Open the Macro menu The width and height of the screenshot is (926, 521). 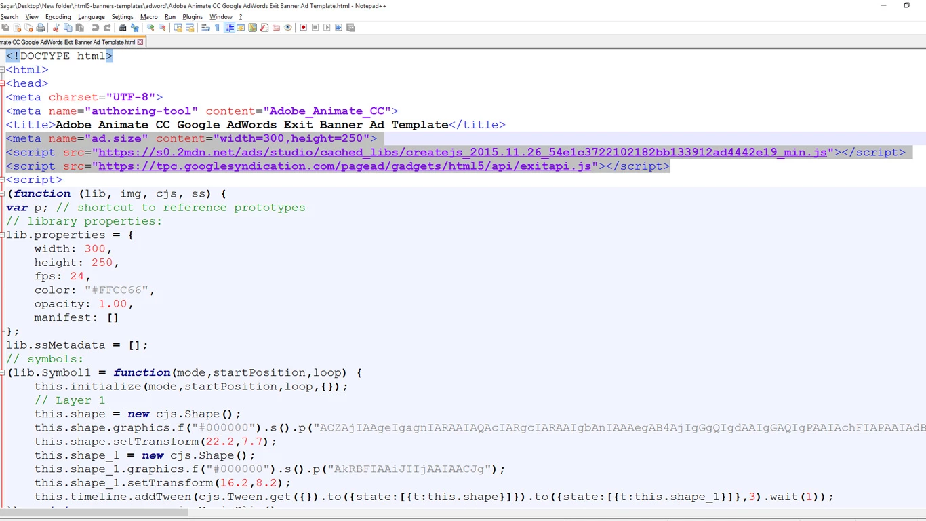tap(149, 17)
